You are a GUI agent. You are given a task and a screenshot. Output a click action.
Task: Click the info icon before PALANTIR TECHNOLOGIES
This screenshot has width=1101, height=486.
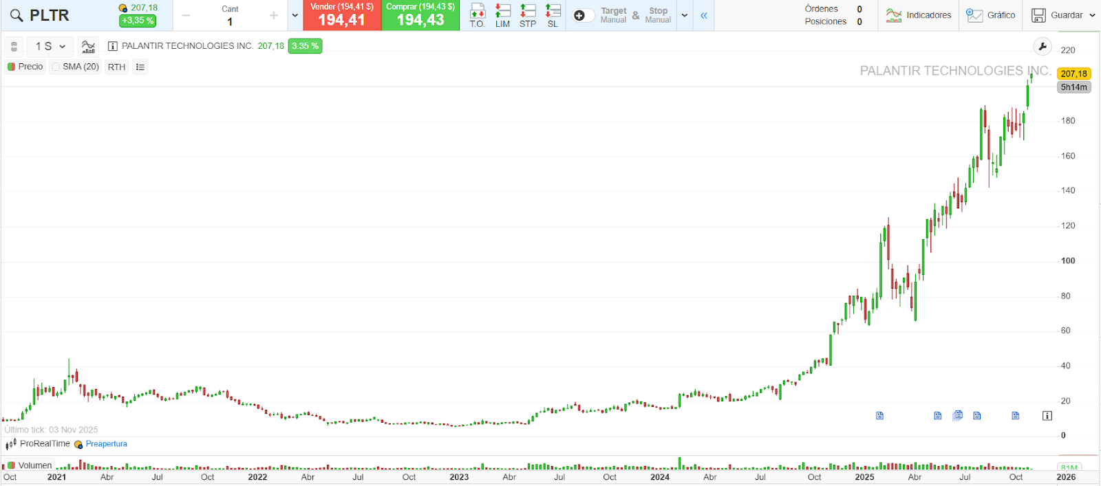tap(113, 46)
